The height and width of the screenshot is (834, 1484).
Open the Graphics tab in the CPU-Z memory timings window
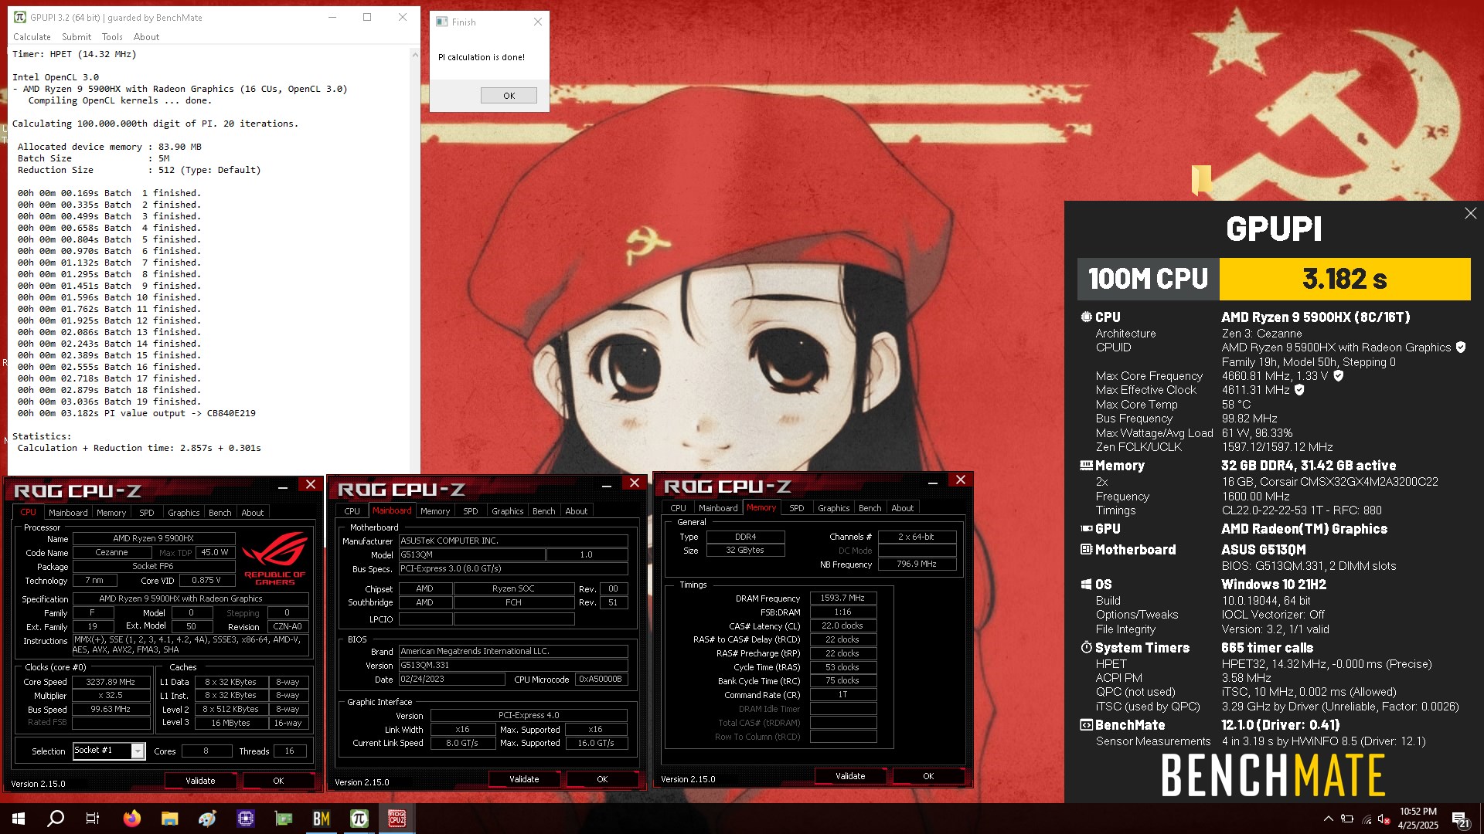point(834,508)
